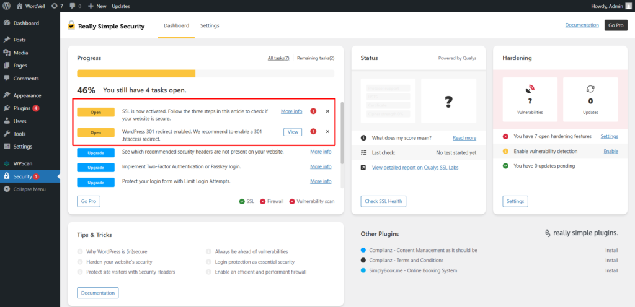Dismiss the SSL activated task
The width and height of the screenshot is (635, 307).
(327, 111)
